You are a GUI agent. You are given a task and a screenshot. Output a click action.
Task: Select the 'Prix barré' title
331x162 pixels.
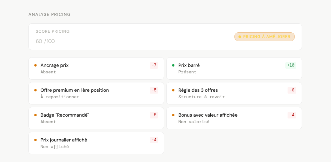pyautogui.click(x=189, y=65)
